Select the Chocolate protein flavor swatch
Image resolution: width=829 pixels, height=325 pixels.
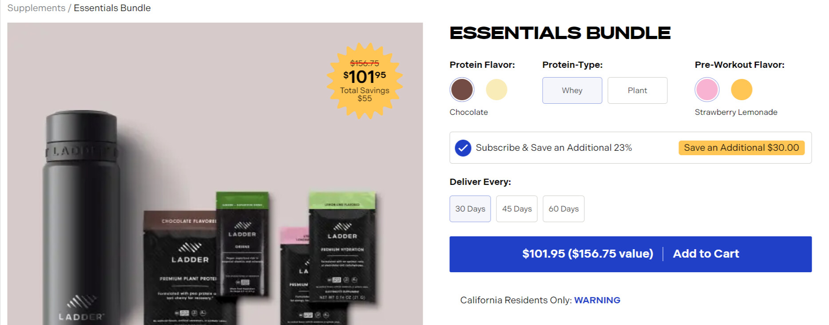click(462, 90)
